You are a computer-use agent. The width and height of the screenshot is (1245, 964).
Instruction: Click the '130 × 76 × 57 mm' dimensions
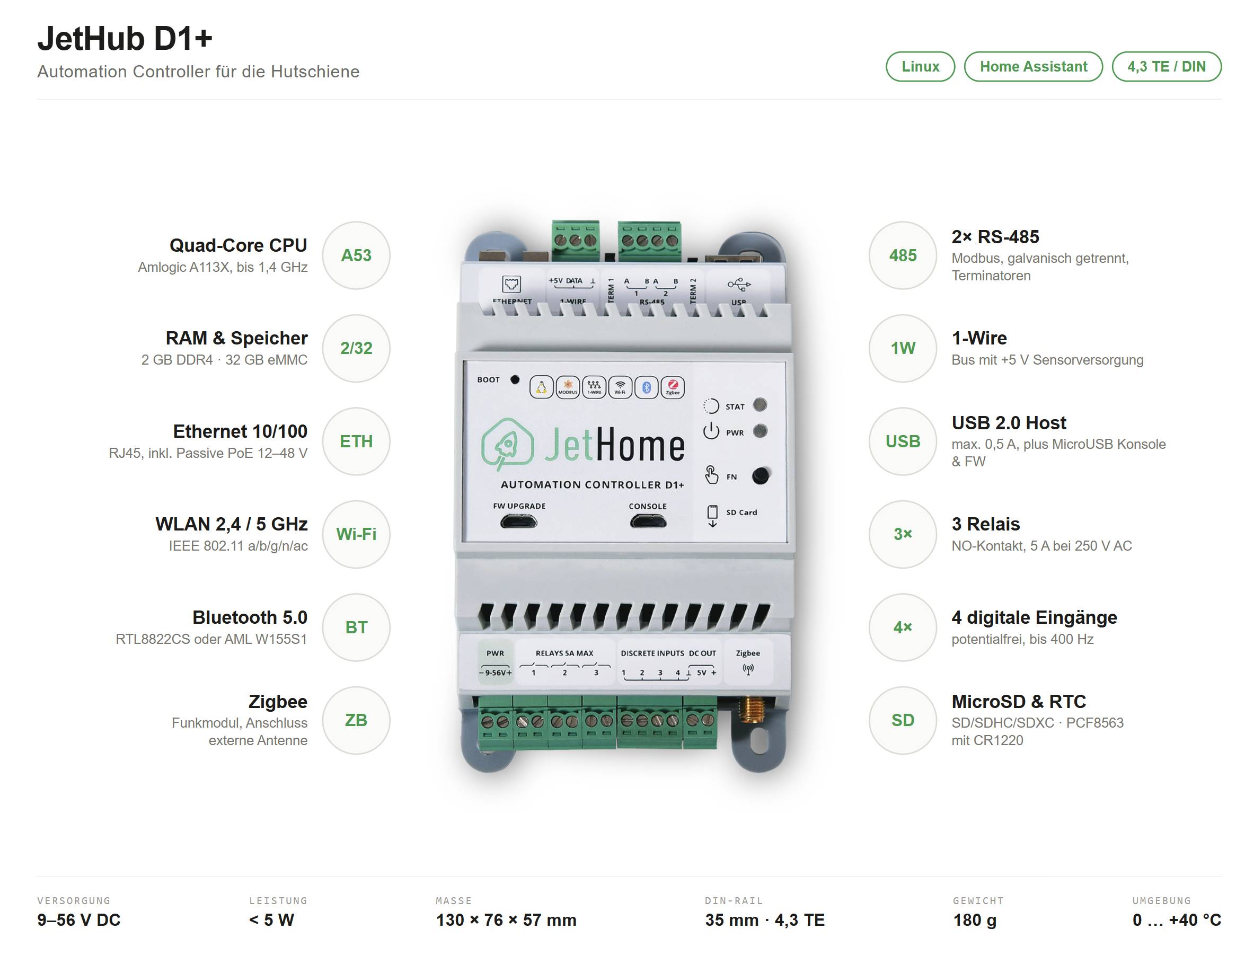506,919
